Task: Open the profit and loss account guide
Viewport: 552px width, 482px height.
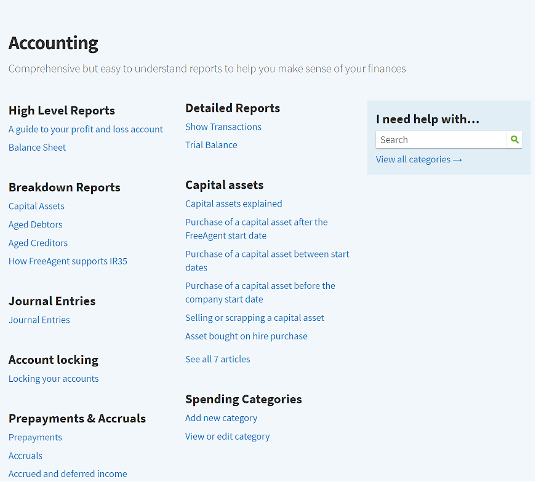Action: tap(86, 130)
